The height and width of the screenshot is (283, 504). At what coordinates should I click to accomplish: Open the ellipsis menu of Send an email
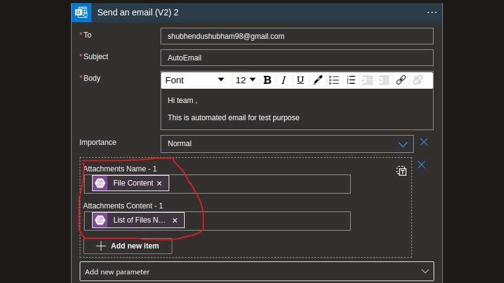[x=432, y=12]
